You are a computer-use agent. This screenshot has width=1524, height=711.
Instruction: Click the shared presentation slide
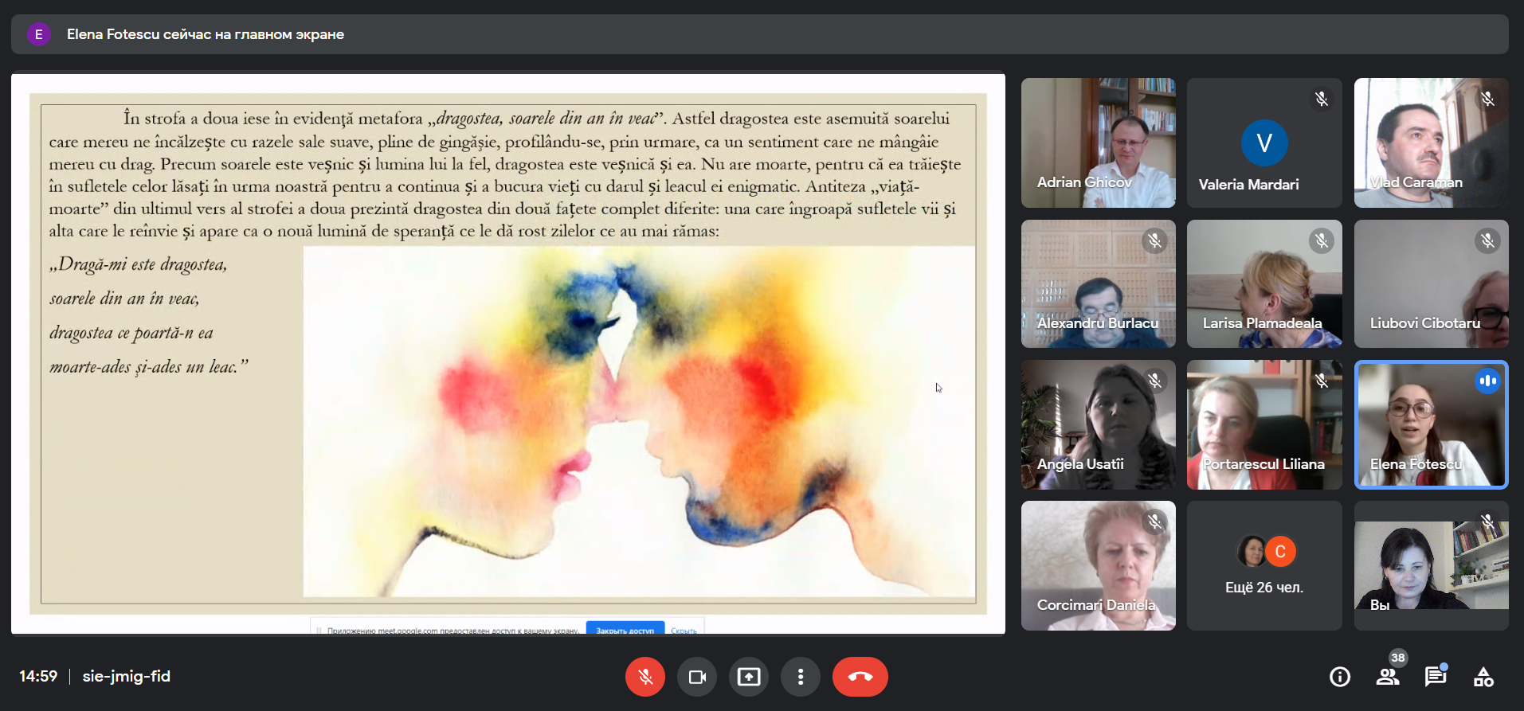point(508,354)
